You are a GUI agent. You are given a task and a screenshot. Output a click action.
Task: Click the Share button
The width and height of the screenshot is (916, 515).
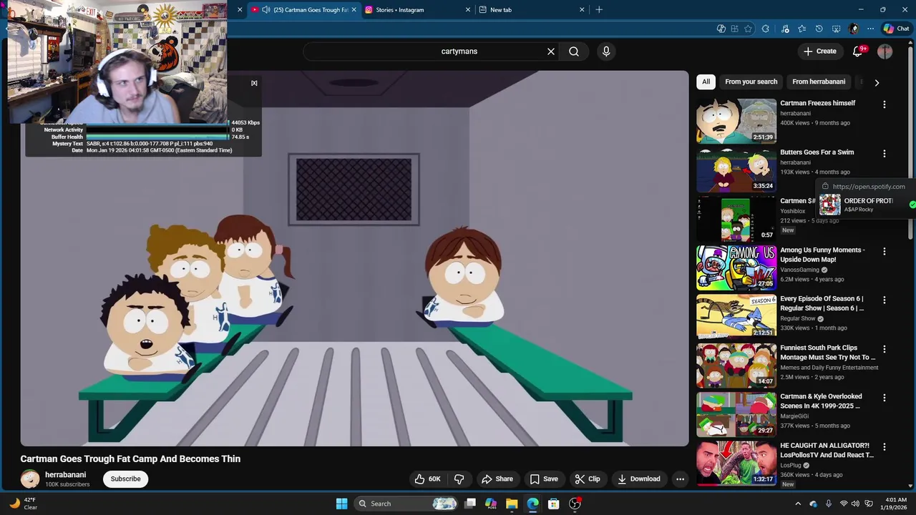point(497,479)
